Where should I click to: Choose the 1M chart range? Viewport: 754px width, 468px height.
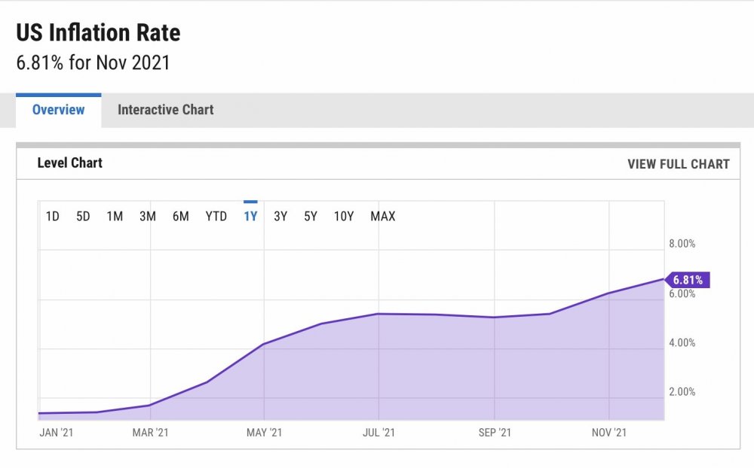coord(115,217)
